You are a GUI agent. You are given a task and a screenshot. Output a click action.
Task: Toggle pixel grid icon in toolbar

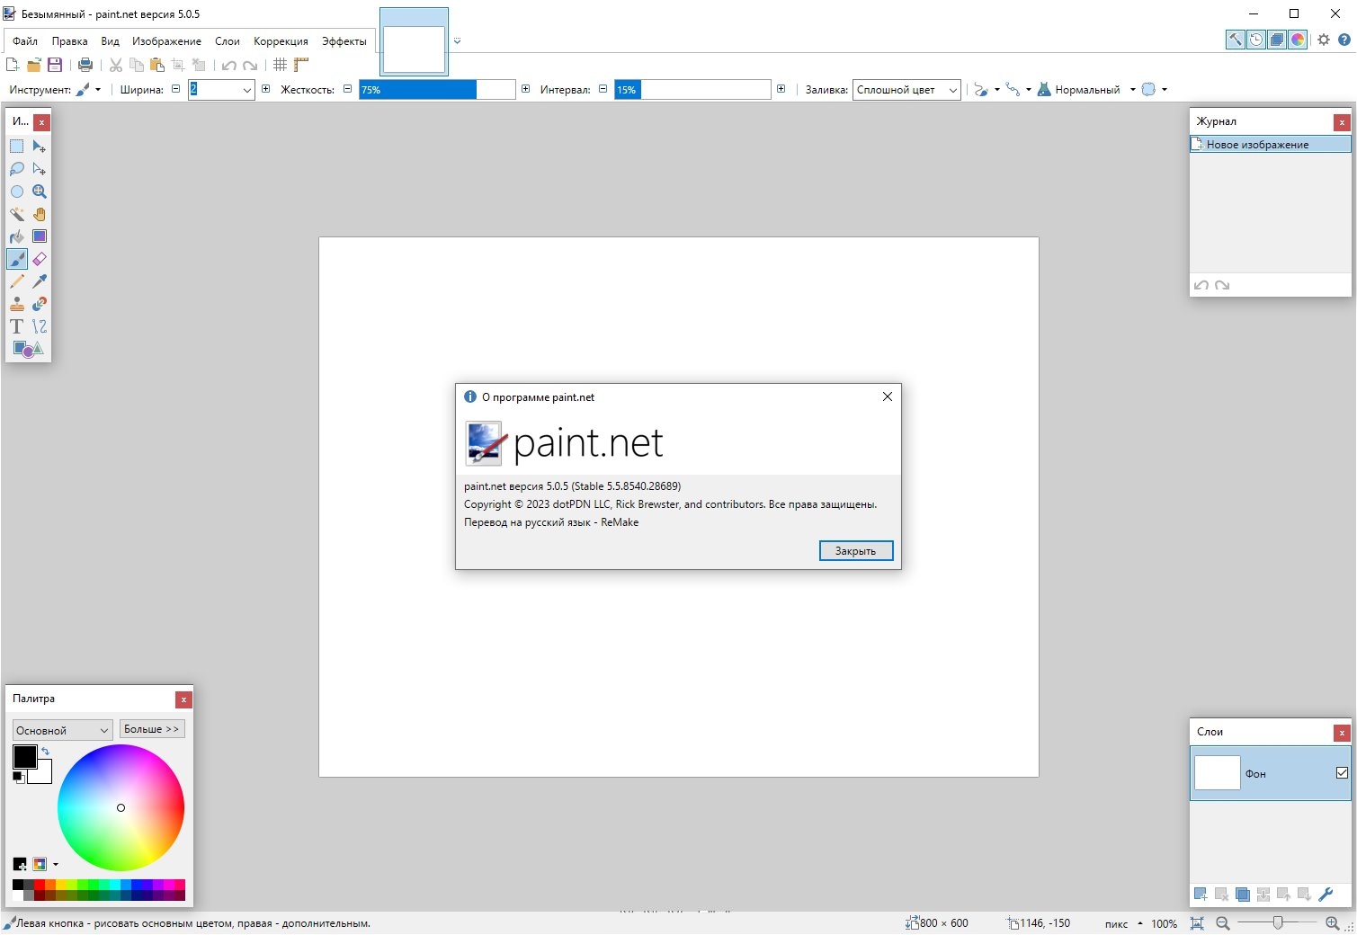[x=281, y=65]
